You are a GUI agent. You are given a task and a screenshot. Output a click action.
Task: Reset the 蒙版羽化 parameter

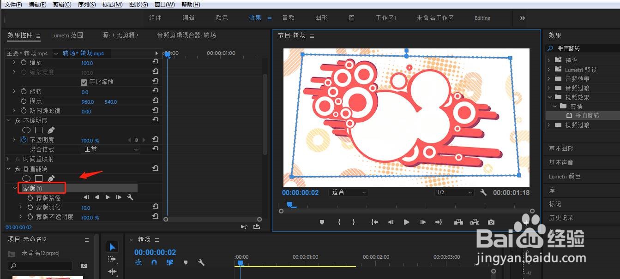(156, 207)
